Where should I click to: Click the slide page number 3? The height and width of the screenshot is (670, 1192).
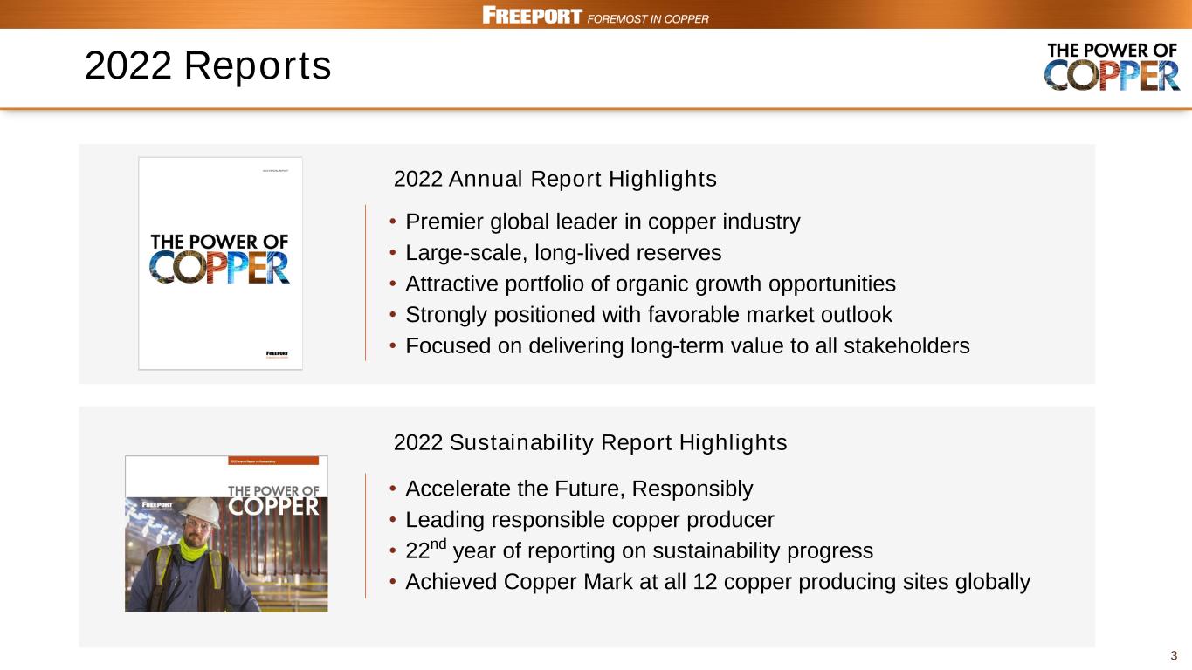point(1174,656)
